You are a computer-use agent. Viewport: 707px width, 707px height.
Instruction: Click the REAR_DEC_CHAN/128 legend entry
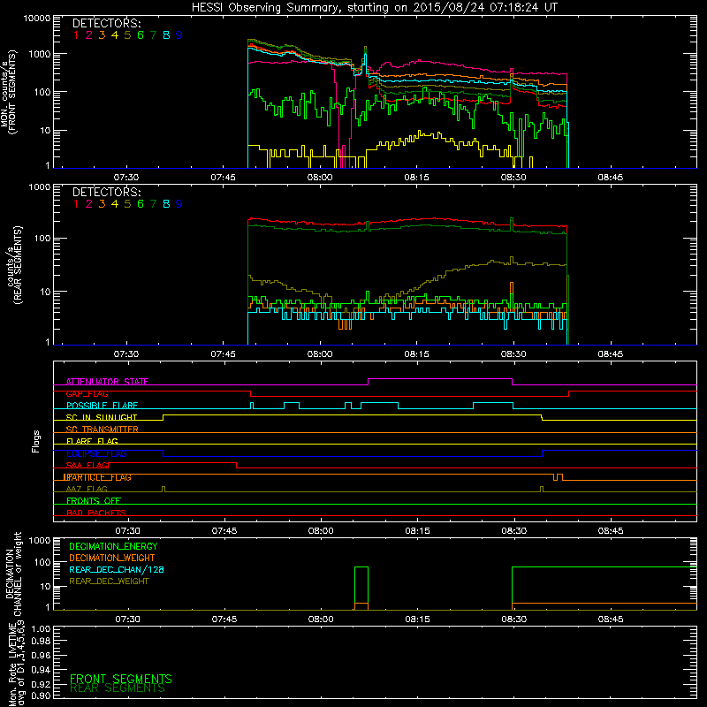pos(117,570)
